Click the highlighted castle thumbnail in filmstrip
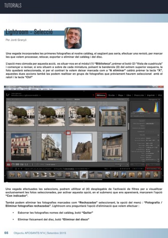The width and height of the screenshot is (168, 238). 84,175
